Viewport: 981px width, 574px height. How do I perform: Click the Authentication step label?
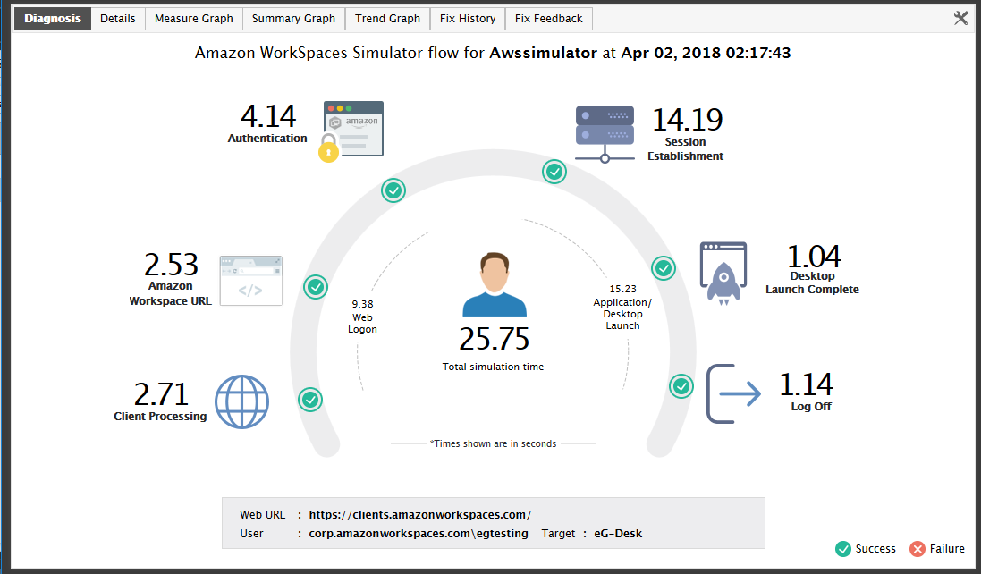[x=267, y=139]
